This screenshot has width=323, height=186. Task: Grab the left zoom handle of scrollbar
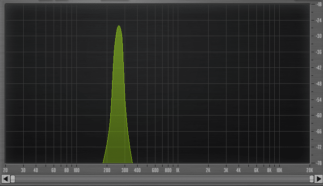click(x=13, y=179)
